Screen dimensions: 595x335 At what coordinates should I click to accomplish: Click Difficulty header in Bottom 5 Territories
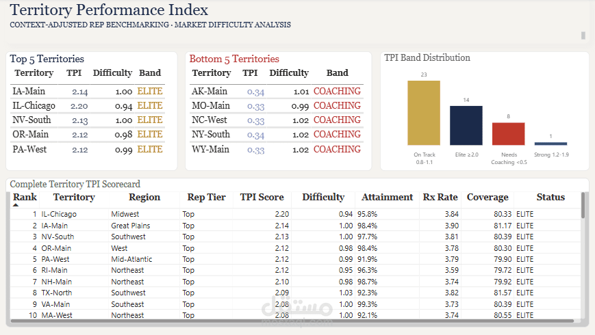289,72
